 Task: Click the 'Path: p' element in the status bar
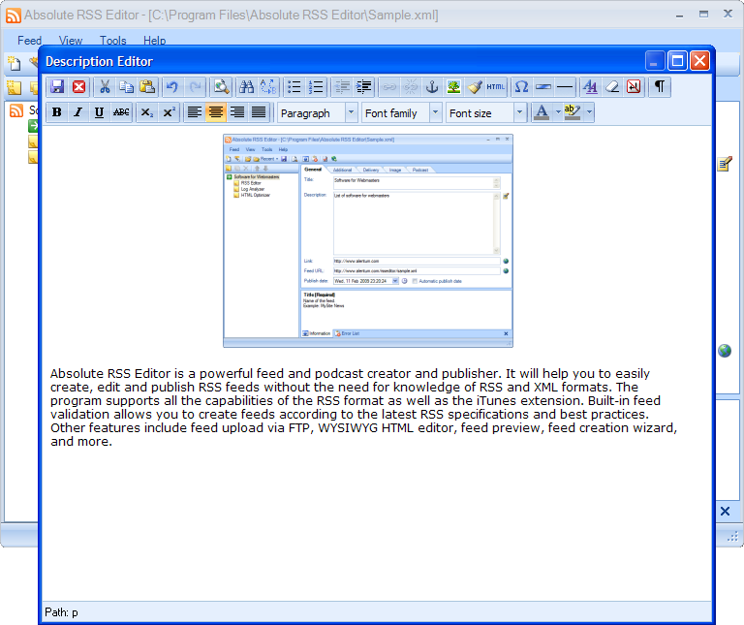tap(61, 612)
